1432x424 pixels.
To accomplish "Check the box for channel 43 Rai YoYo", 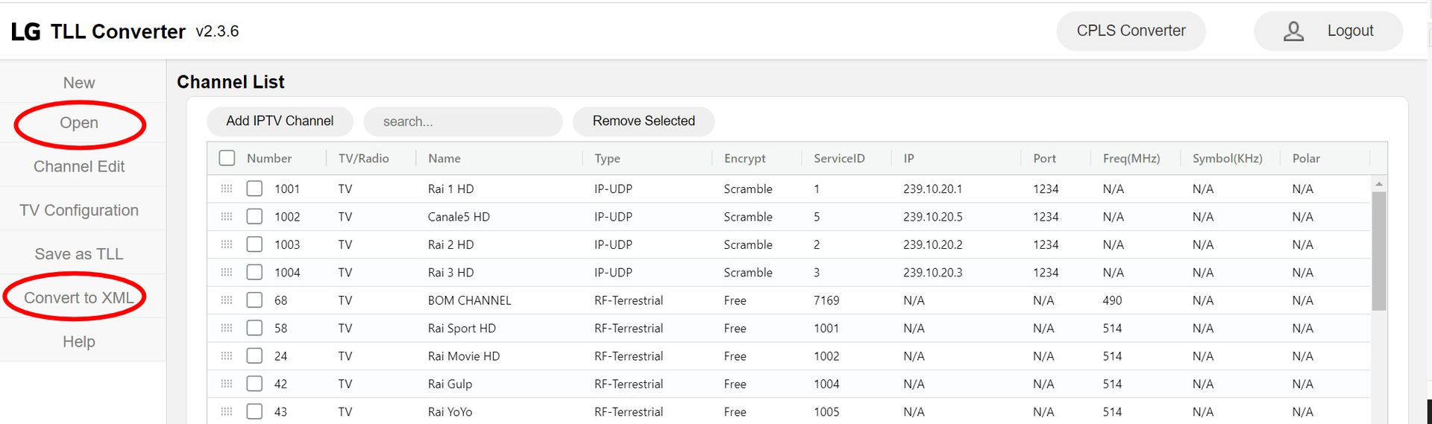I will [254, 411].
